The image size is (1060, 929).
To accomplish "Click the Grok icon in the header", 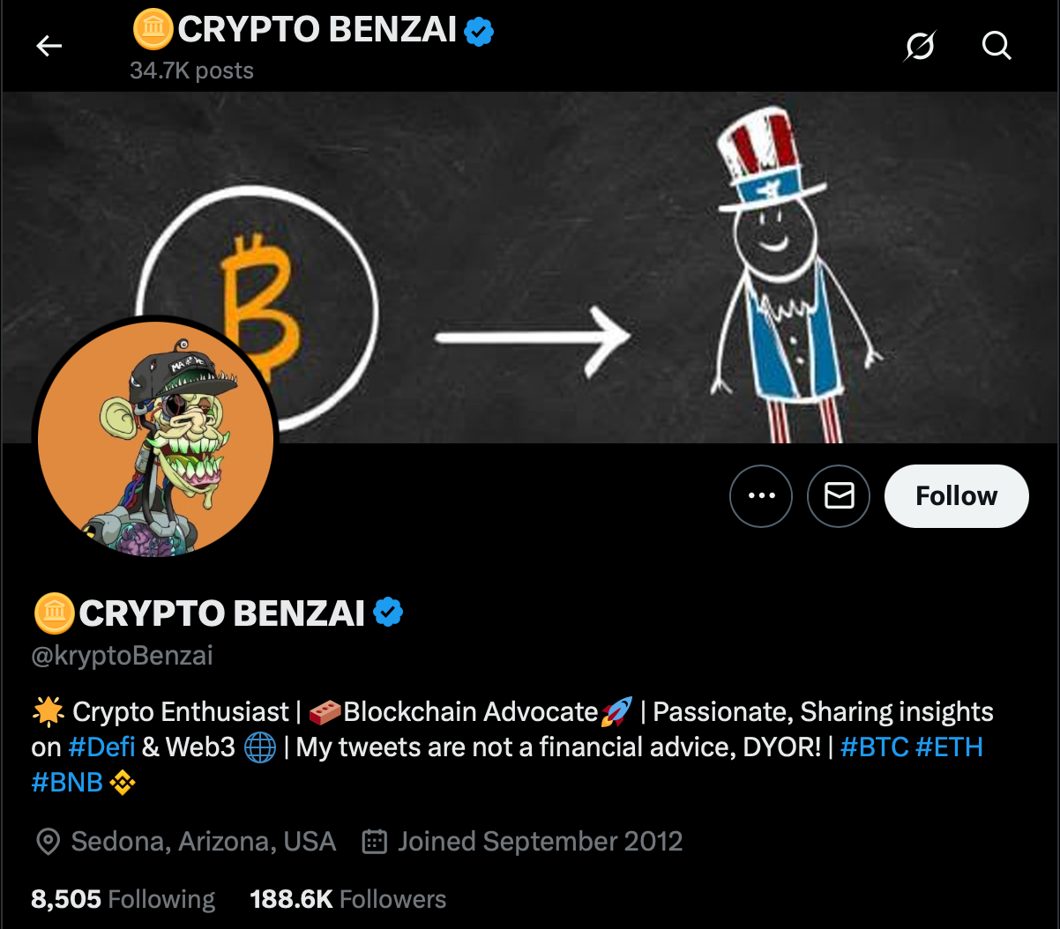I will [920, 46].
